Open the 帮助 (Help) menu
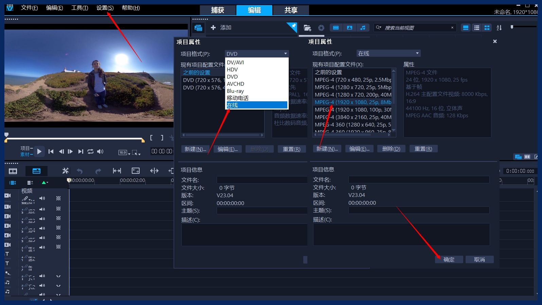This screenshot has height=305, width=542. pos(131,8)
